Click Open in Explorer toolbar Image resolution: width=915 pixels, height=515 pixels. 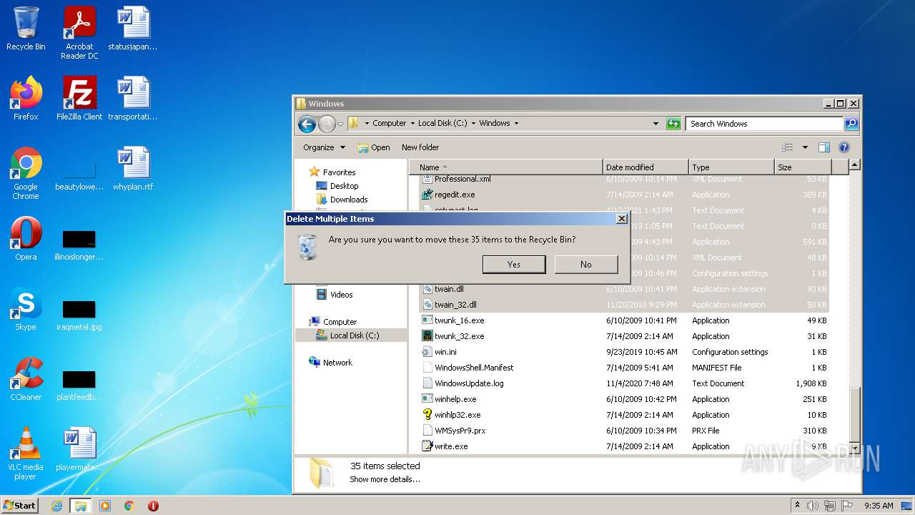[374, 147]
